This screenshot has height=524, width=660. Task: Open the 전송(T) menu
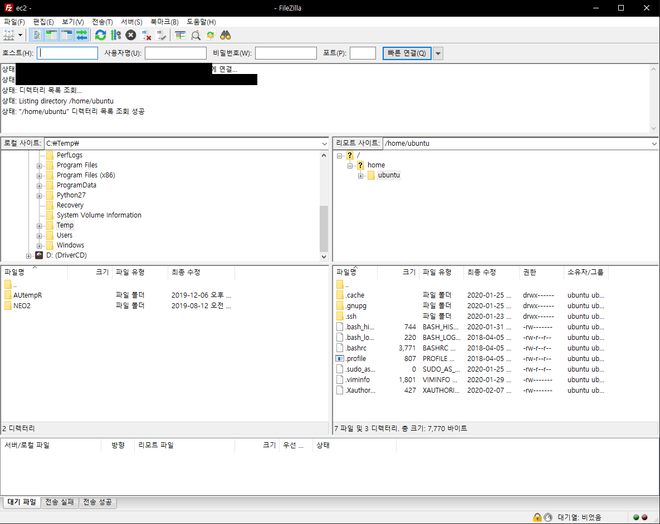(102, 22)
